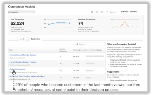Click assisted customers count 24

pos(61,64)
